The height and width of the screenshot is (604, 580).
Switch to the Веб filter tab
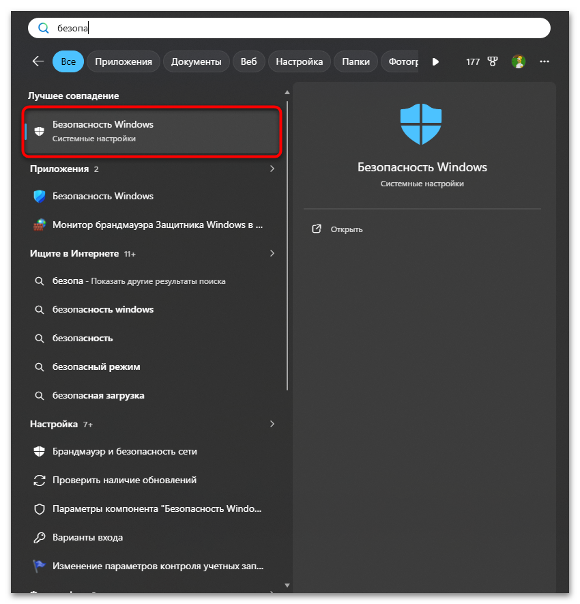249,61
